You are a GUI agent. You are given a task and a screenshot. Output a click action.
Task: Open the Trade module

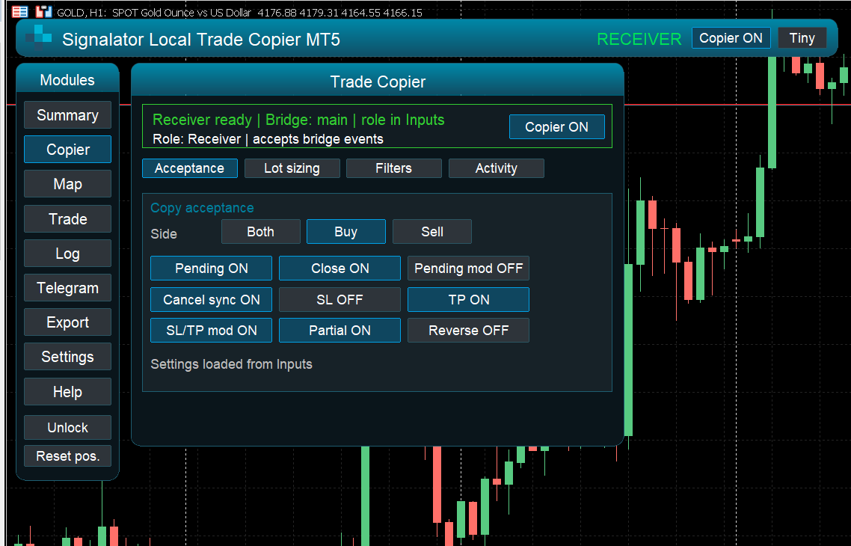[x=67, y=218]
